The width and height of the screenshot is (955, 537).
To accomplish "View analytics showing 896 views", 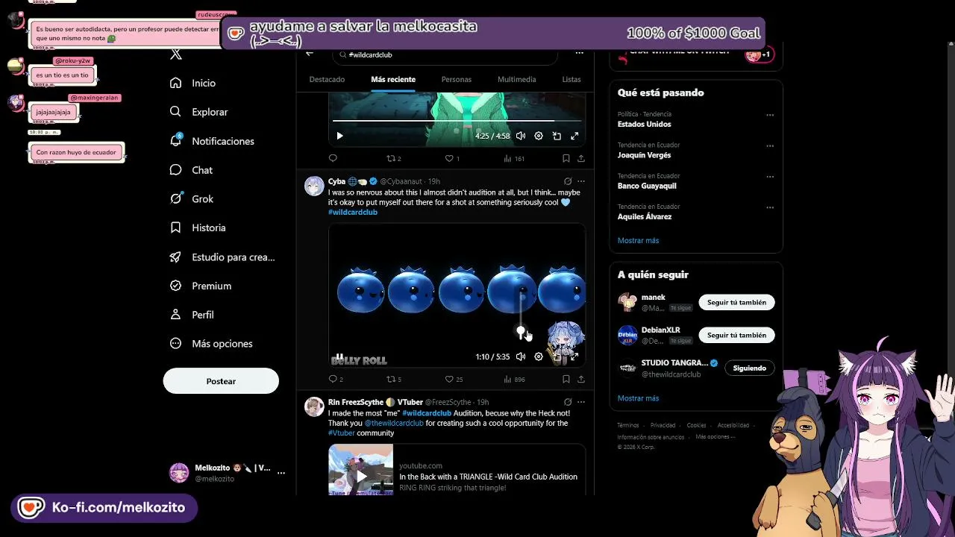I will 514,379.
